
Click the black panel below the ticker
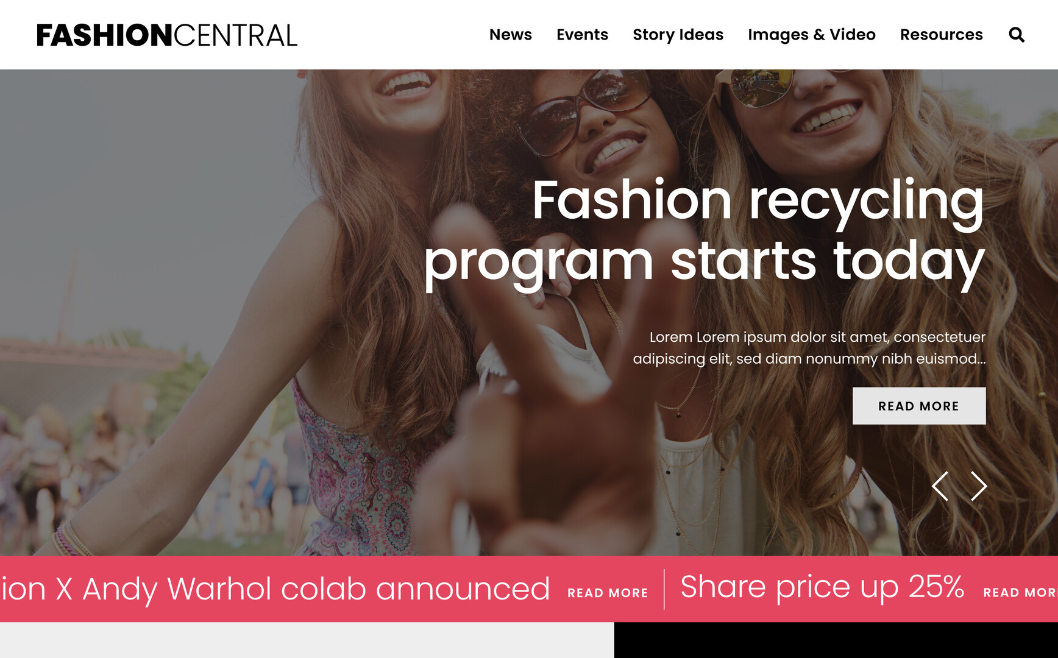[x=836, y=640]
